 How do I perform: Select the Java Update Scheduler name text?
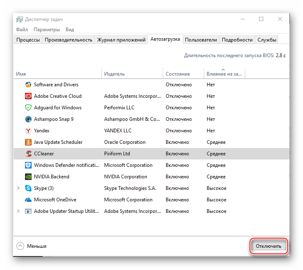tap(58, 142)
